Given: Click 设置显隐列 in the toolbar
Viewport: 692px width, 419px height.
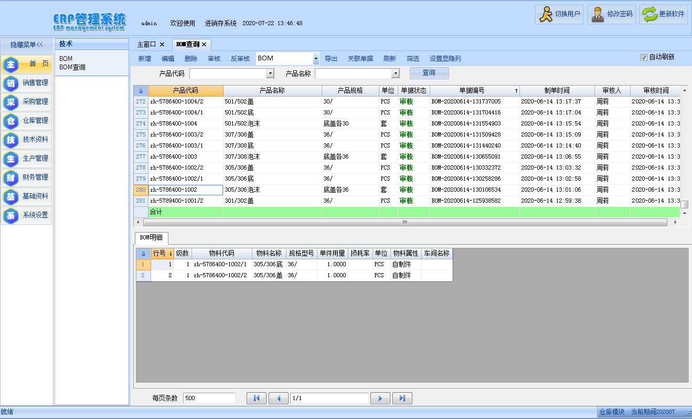Looking at the screenshot, I should [445, 59].
